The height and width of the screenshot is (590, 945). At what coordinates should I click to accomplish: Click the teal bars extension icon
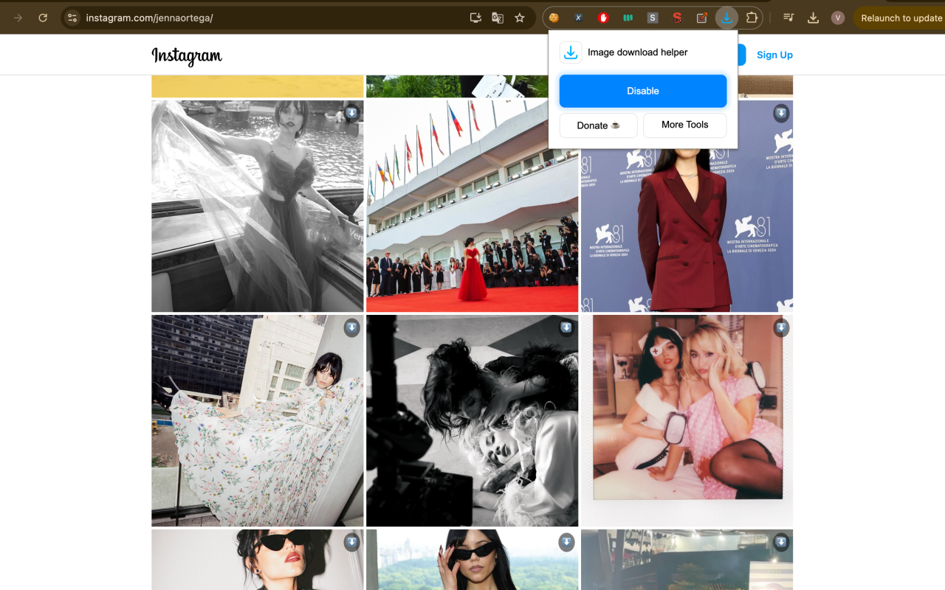628,18
